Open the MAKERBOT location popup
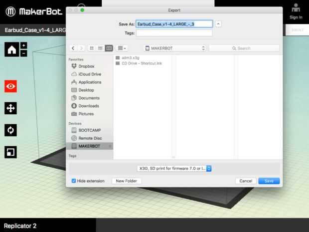Viewport: 309px width, 232px height. 175,48
